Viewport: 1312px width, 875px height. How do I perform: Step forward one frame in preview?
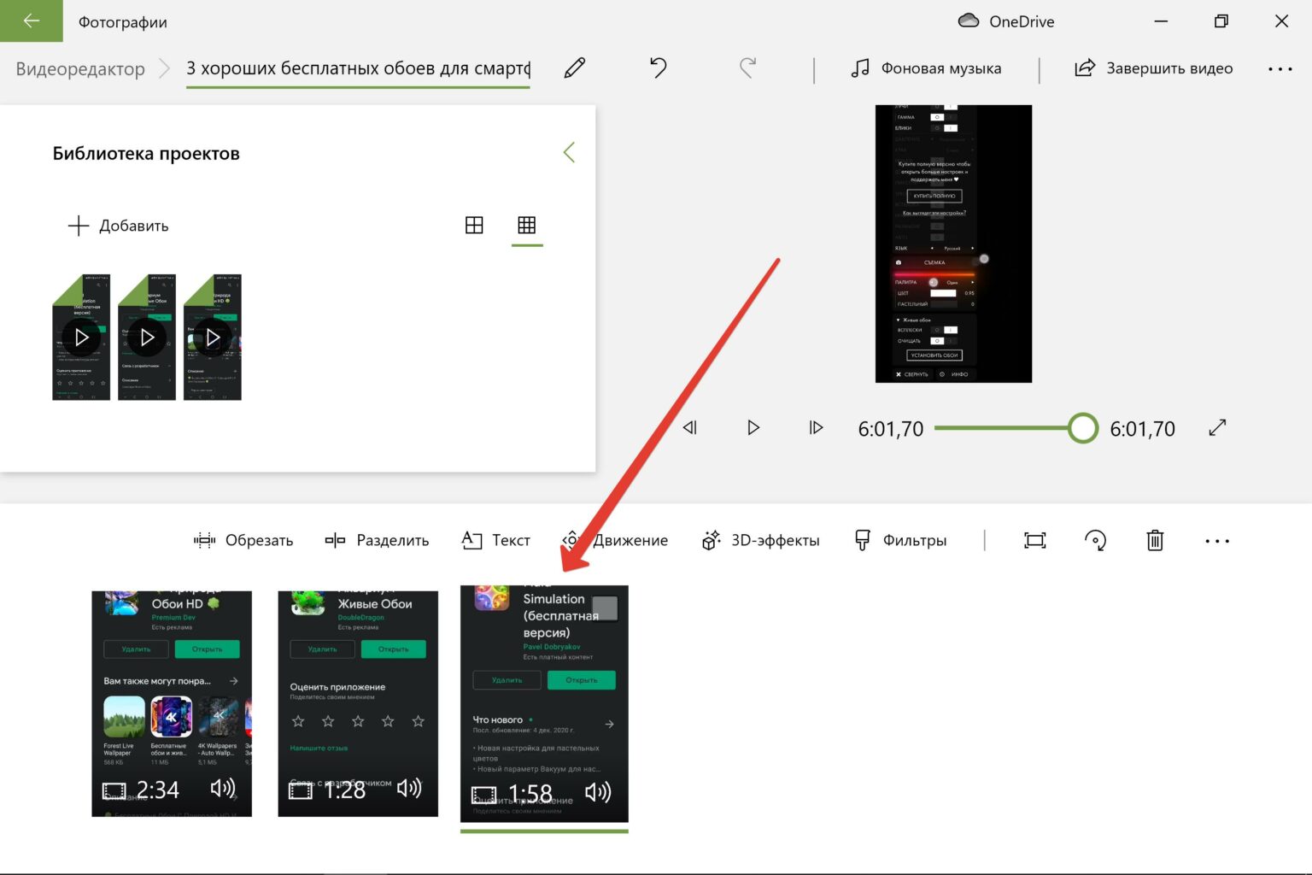click(x=816, y=427)
